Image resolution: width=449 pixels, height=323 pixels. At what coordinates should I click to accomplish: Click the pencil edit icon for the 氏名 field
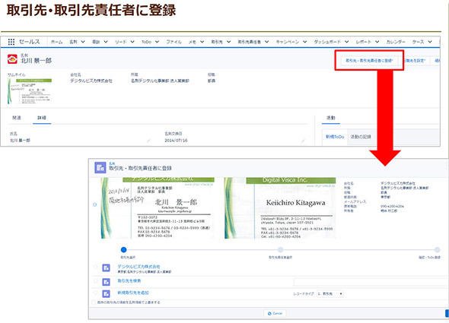(148, 141)
